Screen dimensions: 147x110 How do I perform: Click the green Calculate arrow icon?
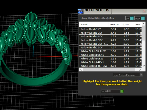click(122, 91)
